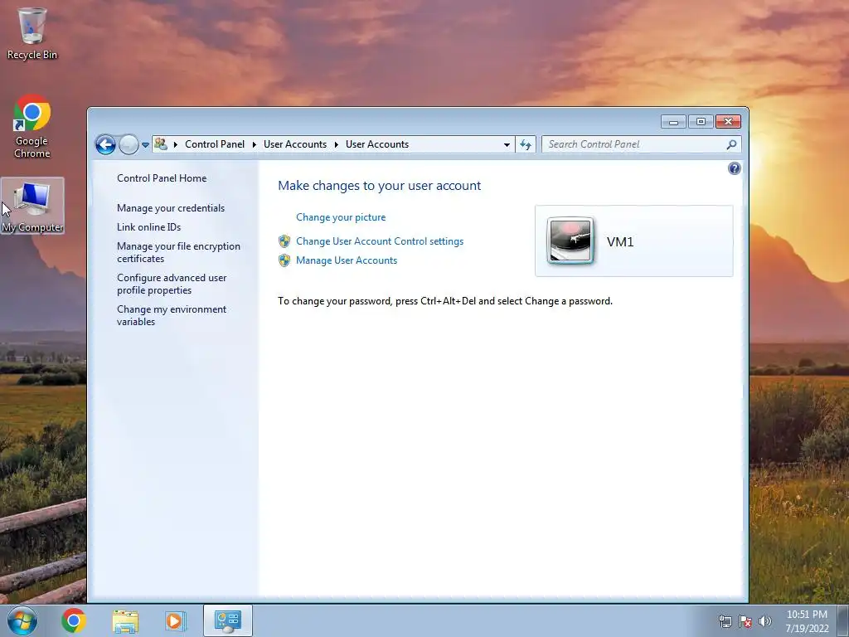This screenshot has height=637, width=849.
Task: Click the greyed Forward navigation arrow
Action: pyautogui.click(x=129, y=144)
